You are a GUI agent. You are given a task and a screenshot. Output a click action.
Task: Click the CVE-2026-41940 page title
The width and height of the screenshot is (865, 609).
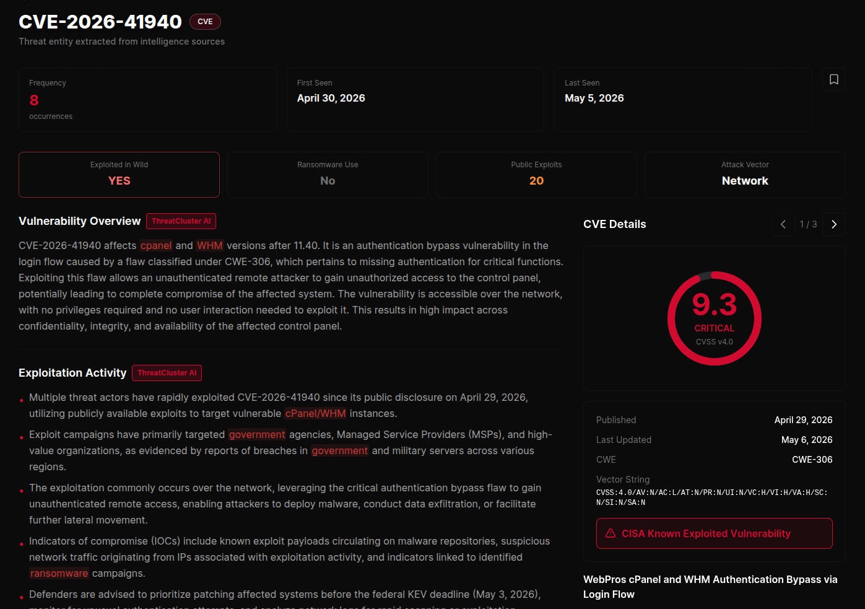coord(100,22)
